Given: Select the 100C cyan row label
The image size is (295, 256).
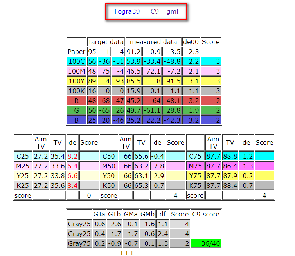Looking at the screenshot, I should (77, 61).
